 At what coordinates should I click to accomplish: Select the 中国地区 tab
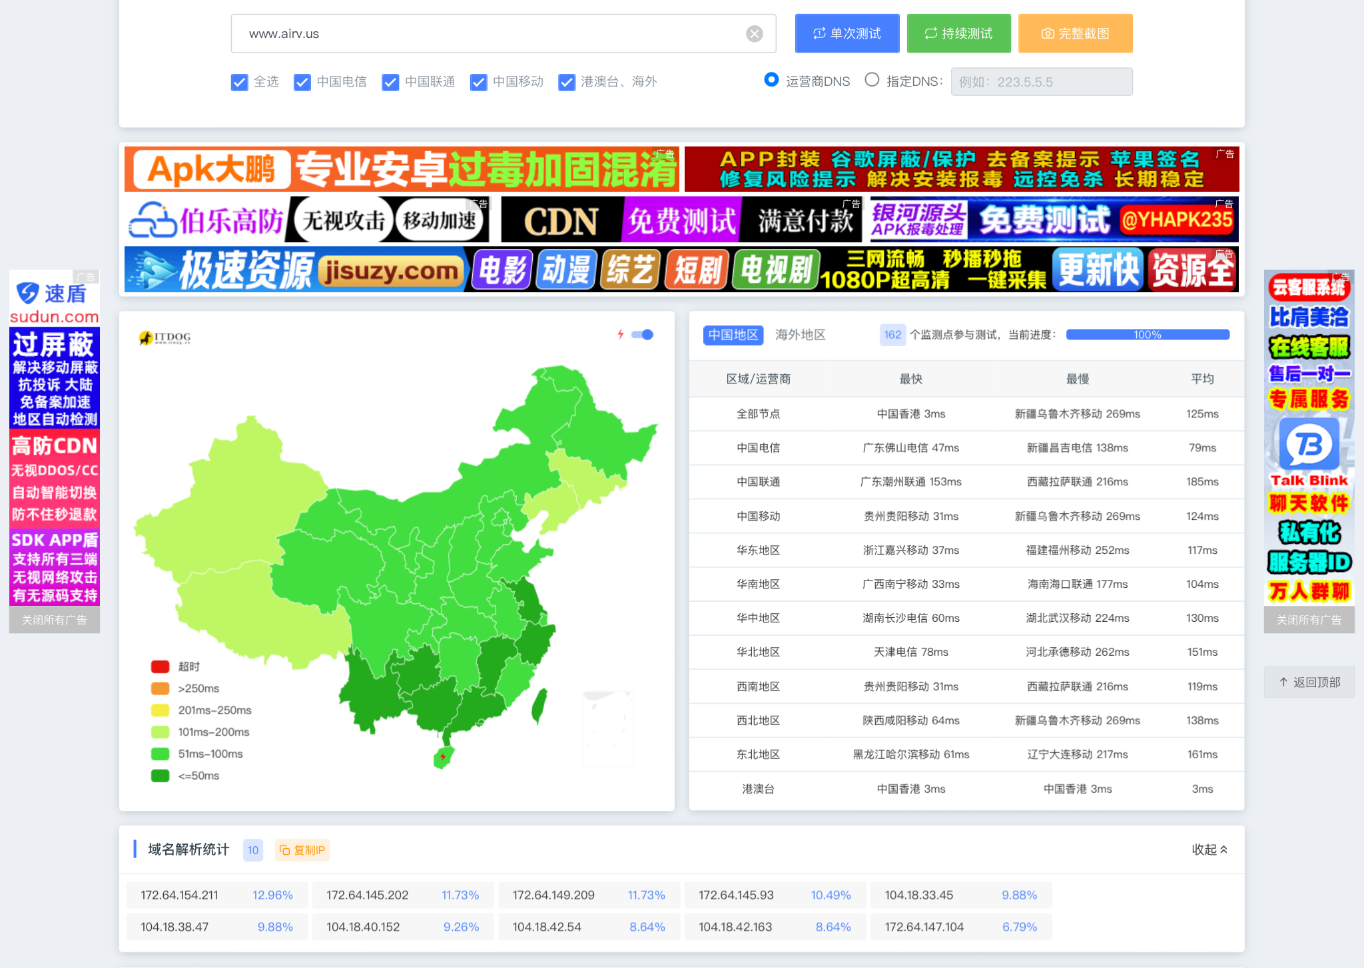pyautogui.click(x=733, y=335)
